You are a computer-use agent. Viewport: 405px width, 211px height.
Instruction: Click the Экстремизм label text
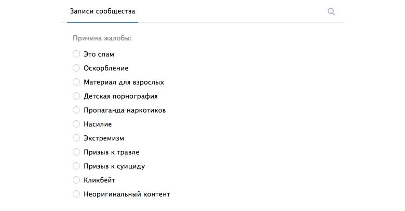click(104, 138)
